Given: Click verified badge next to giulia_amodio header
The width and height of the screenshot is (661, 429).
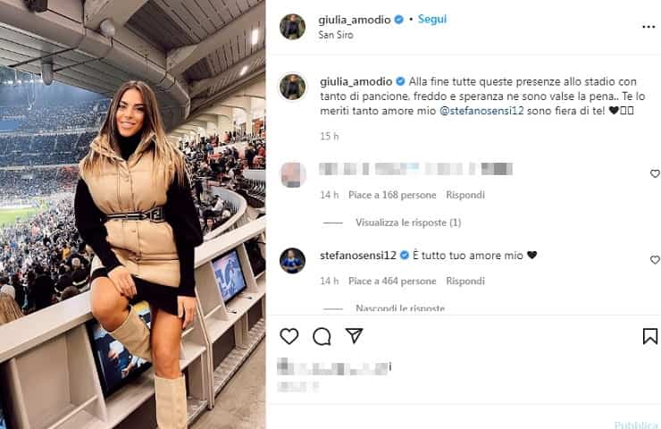Looking at the screenshot, I should tap(398, 20).
